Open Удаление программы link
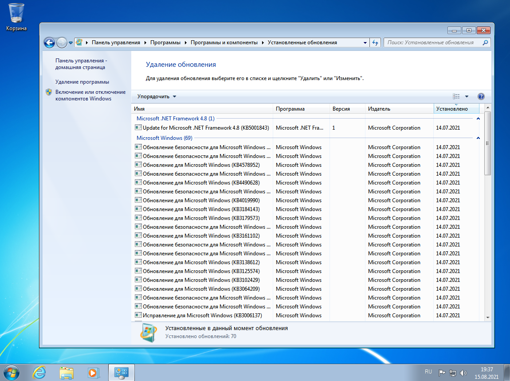The image size is (510, 381). pos(82,82)
